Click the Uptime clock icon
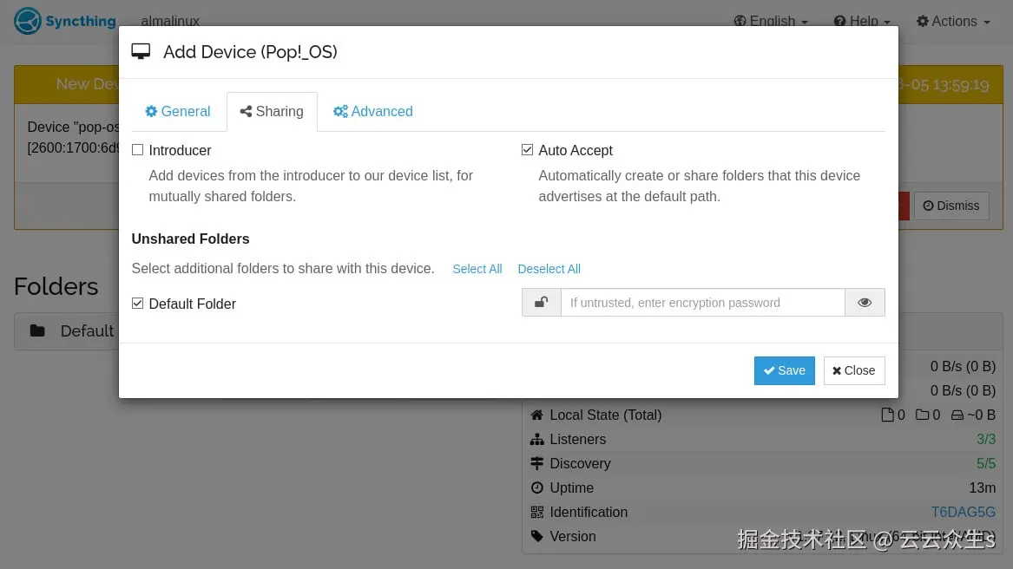 tap(536, 488)
